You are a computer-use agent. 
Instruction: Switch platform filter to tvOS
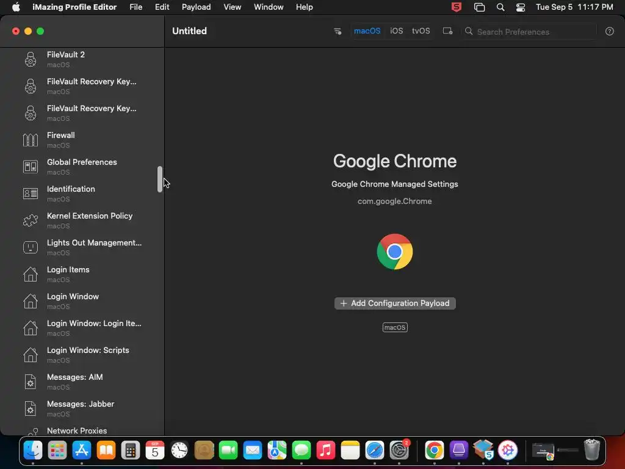pos(421,31)
